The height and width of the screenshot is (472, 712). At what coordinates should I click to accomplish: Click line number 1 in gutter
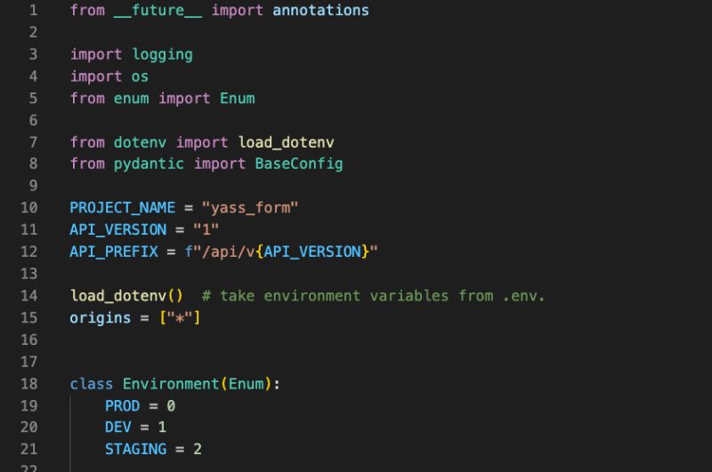click(33, 10)
